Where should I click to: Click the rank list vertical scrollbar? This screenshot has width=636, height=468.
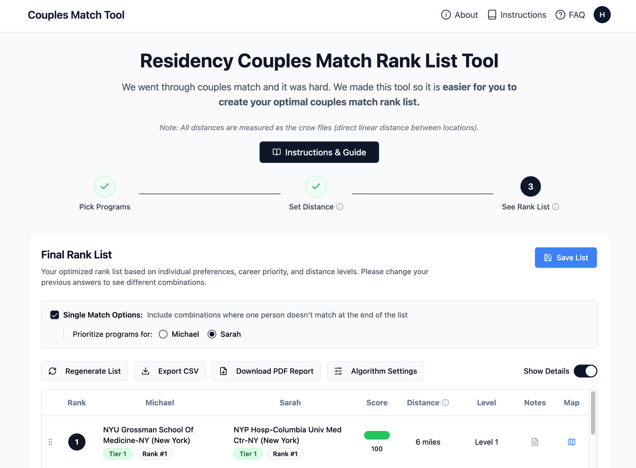tap(593, 413)
